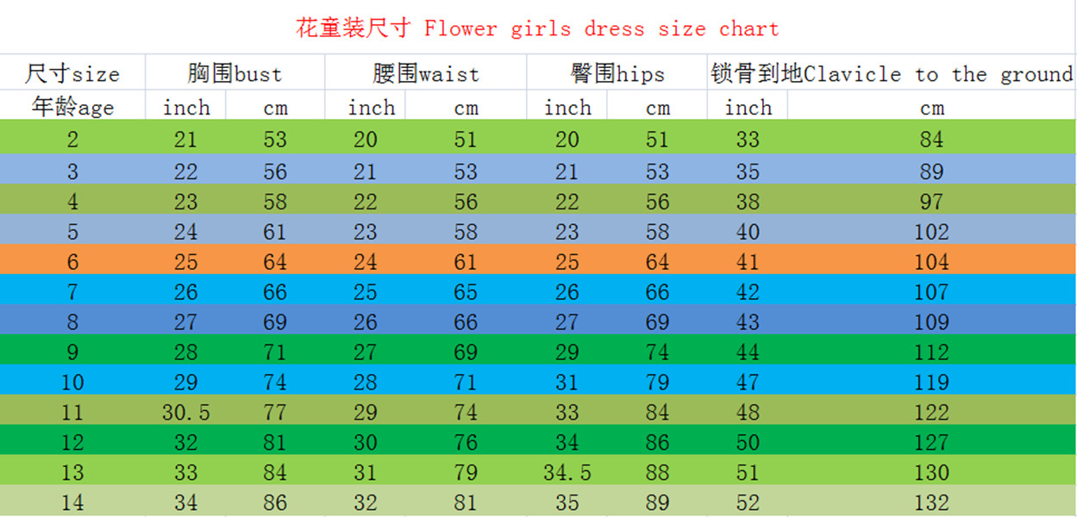Viewport: 1077px width, 517px height.
Task: Select the 30.5 bust inch cell
Action: [x=185, y=413]
